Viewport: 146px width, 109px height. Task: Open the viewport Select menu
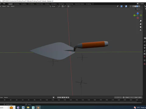pyautogui.click(x=4, y=6)
